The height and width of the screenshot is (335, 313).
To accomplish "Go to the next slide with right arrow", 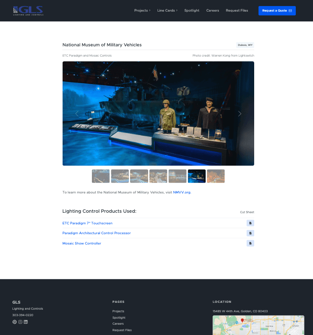I will [240, 114].
